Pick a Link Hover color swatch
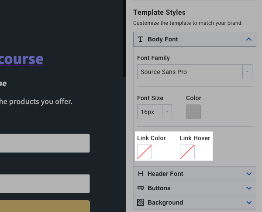The image size is (262, 212). pos(187,152)
